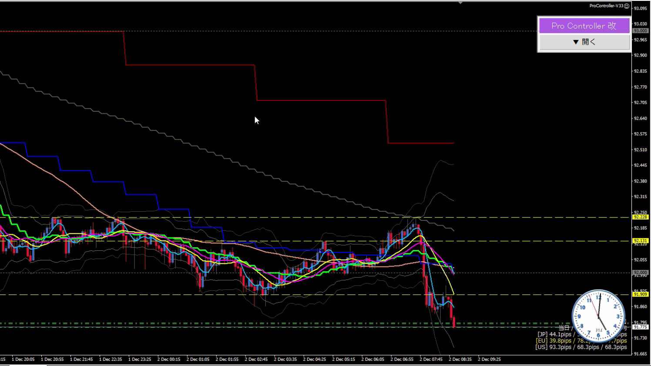Click the smiley face expert advisor icon
Viewport: 651px width, 366px height.
(x=627, y=6)
